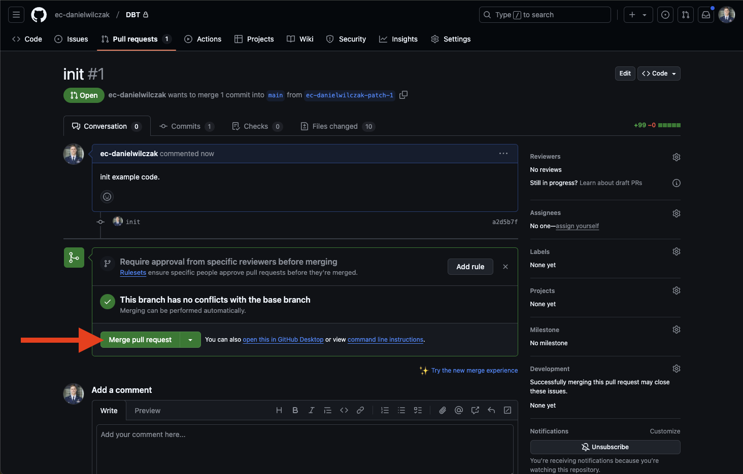Image resolution: width=743 pixels, height=474 pixels.
Task: Open pull requests icon in top header
Action: 686,15
